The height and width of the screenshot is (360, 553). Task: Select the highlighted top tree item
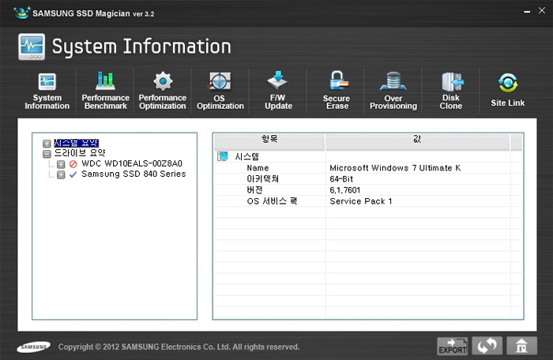pyautogui.click(x=76, y=143)
